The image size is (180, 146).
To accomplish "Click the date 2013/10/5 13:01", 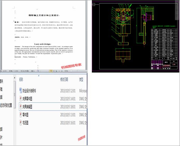I will click(68, 115).
